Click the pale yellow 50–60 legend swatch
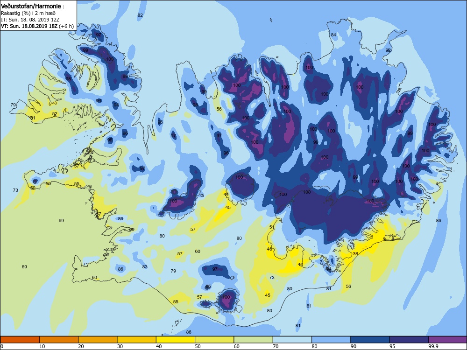 tap(214, 340)
